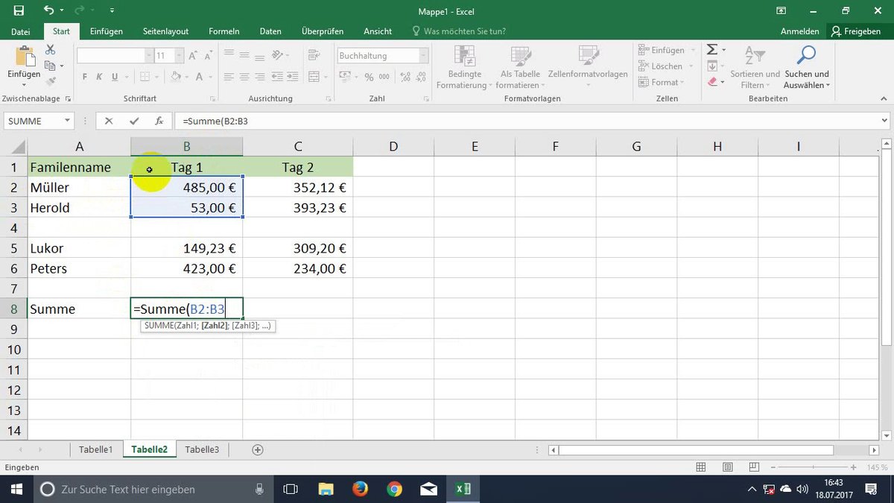Screen dimensions: 894x503
Task: Open the font size dropdown
Action: pos(177,55)
